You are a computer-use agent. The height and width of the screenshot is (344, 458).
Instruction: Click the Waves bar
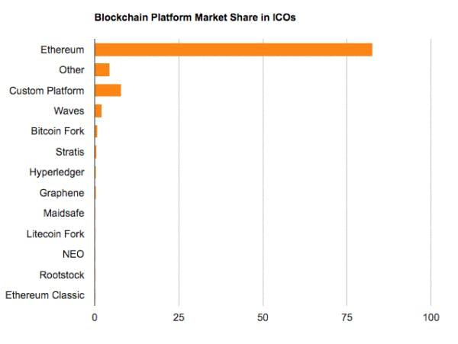(98, 111)
